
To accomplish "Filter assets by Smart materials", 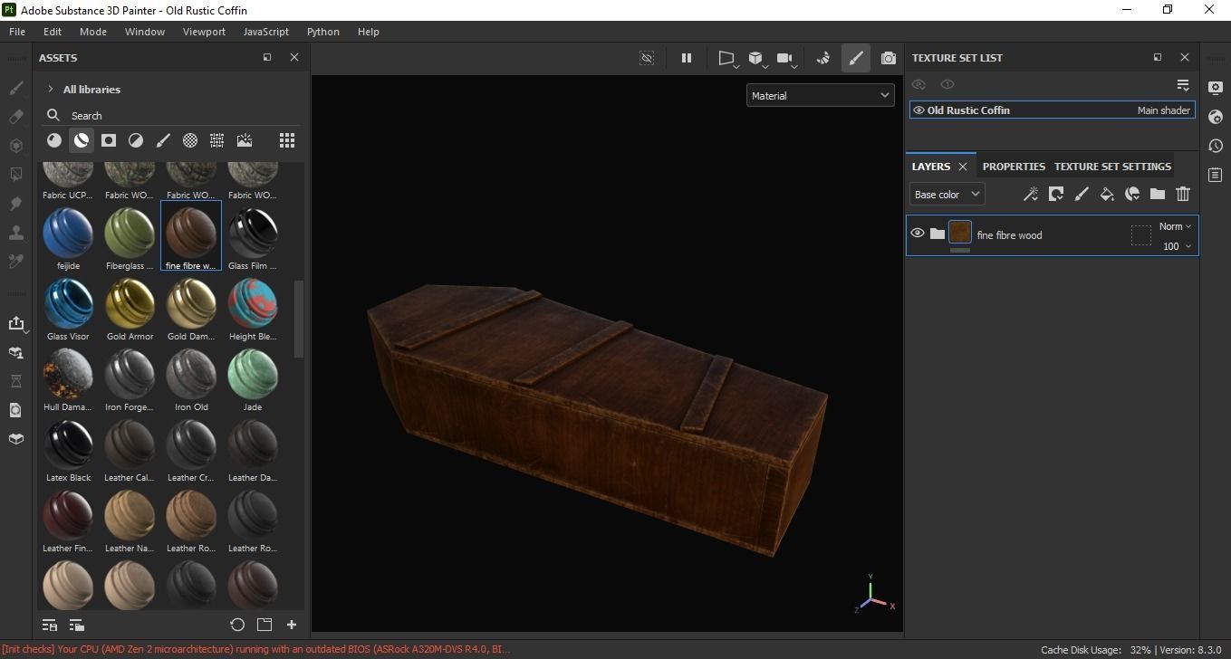I will [82, 140].
